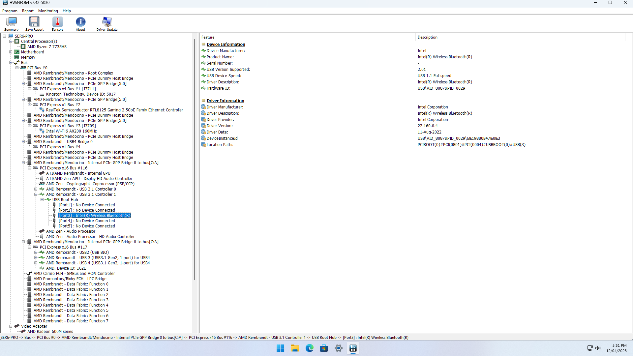The height and width of the screenshot is (356, 633).
Task: Click the SMBus and ACPI Controller icon
Action: (x=29, y=273)
